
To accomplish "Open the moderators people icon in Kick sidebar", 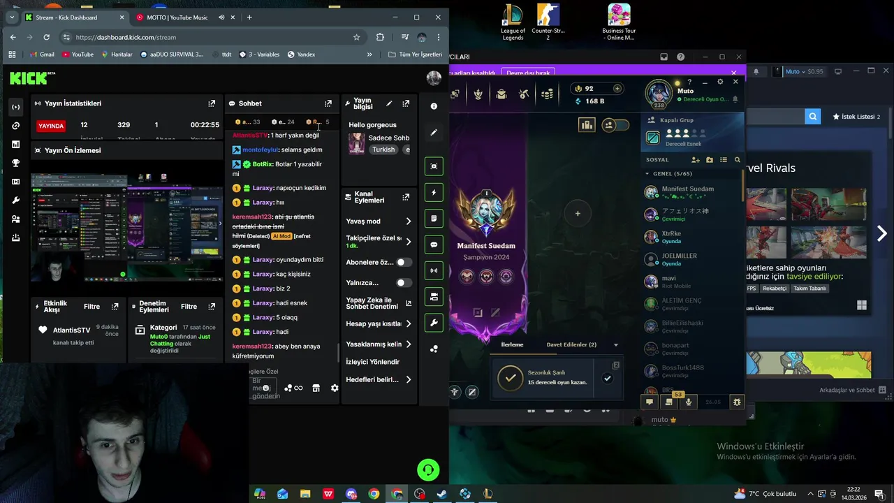I will click(15, 219).
